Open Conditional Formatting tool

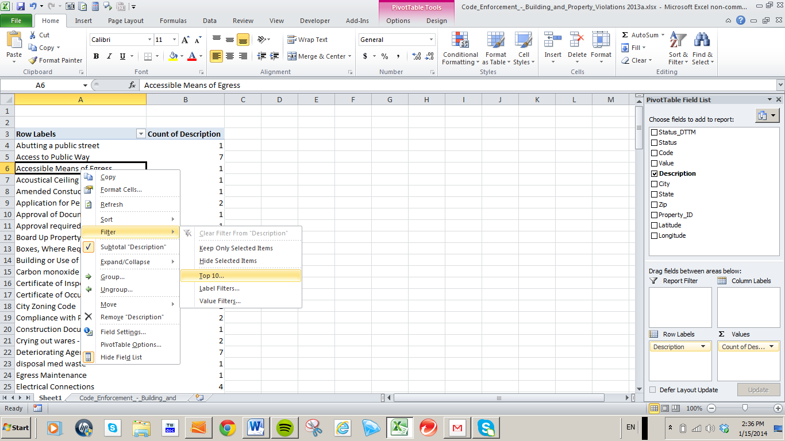(x=460, y=48)
